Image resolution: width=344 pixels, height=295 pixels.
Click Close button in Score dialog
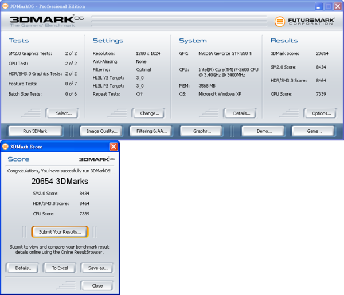(x=97, y=286)
